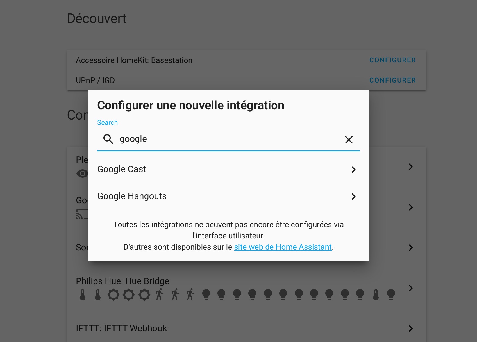Expand the Philips Hue Bridge entry arrow
477x342 pixels.
click(411, 288)
